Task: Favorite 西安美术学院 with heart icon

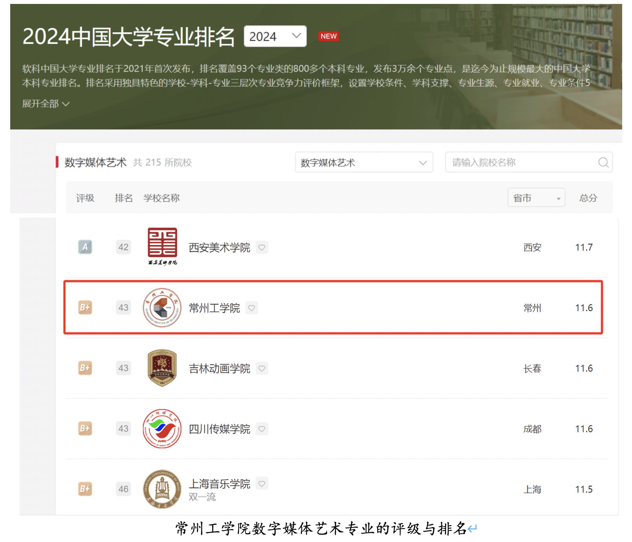Action: click(x=262, y=247)
